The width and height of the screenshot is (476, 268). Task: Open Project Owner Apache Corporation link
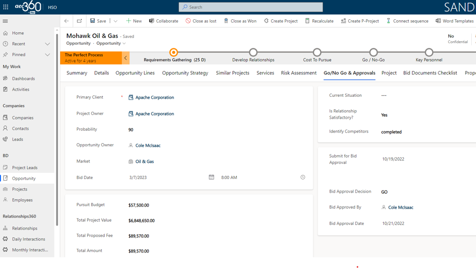(154, 113)
